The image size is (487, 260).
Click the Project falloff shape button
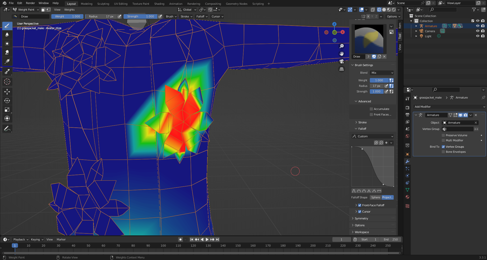387,197
